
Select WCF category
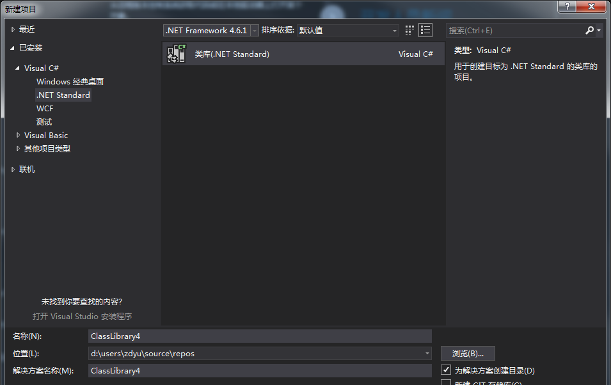click(x=45, y=108)
